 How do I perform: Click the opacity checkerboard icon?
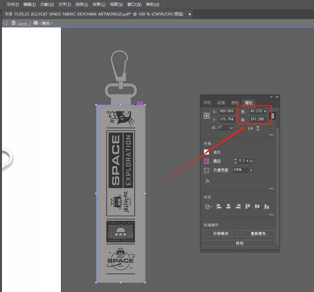coord(206,170)
